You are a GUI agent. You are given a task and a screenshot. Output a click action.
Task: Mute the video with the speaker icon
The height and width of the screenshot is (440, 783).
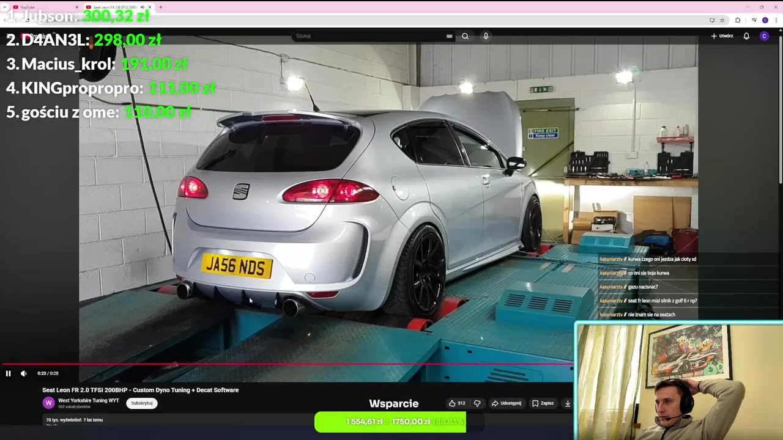click(24, 373)
